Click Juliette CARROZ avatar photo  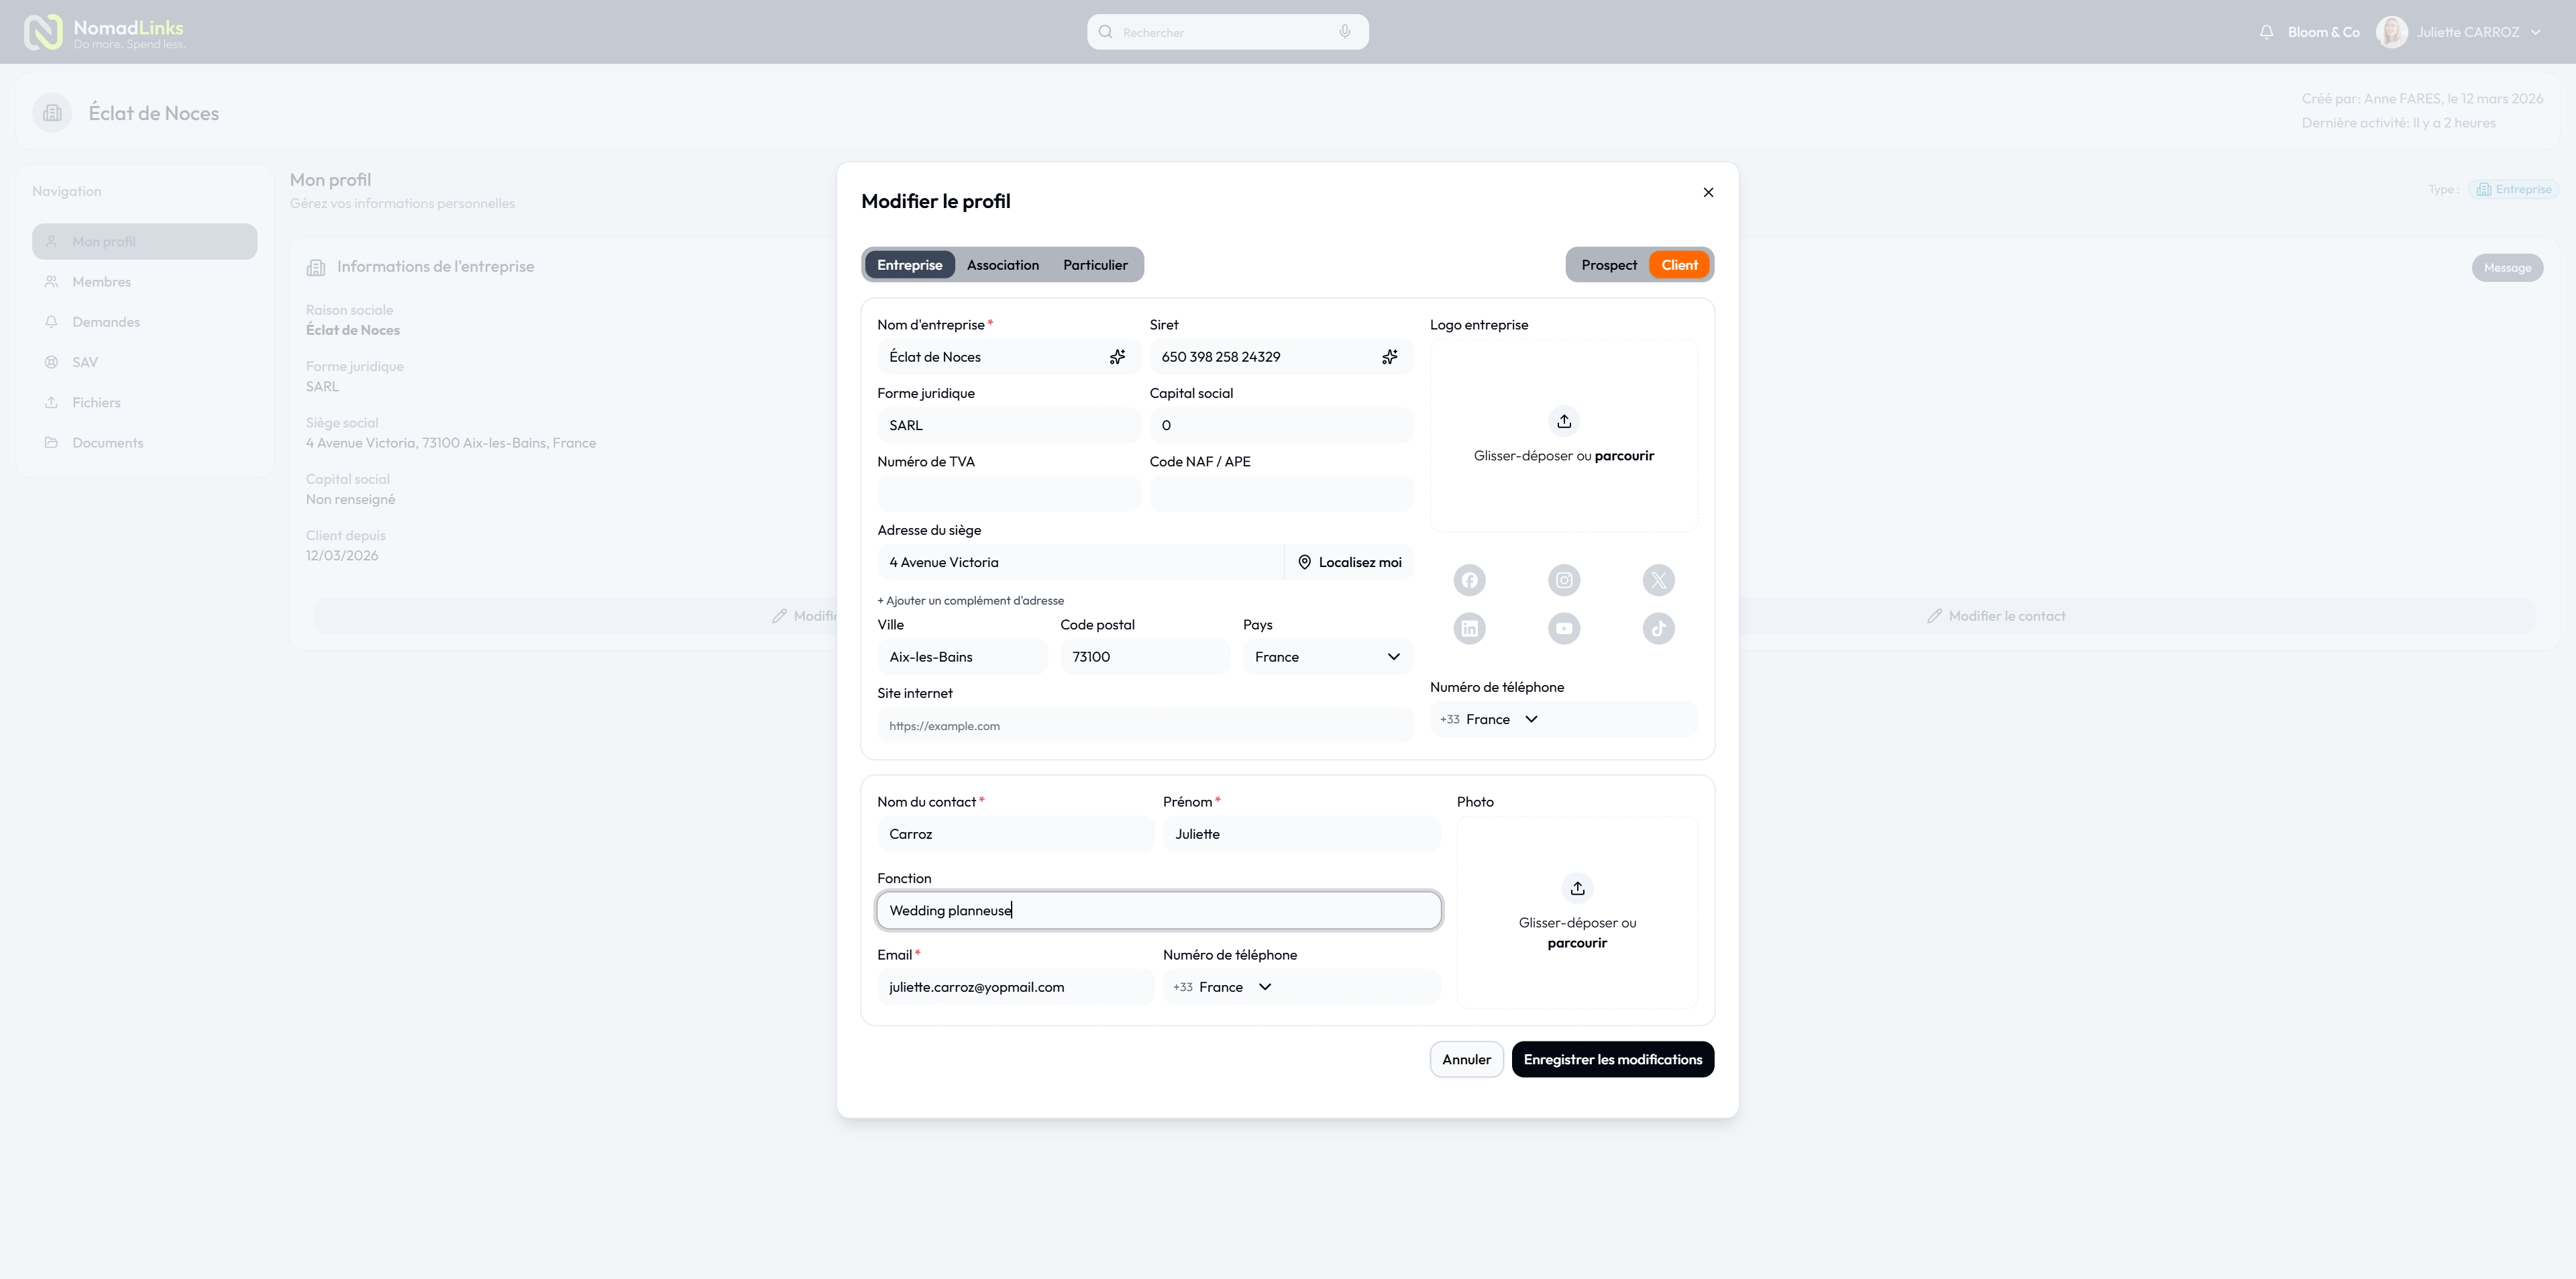click(2392, 32)
